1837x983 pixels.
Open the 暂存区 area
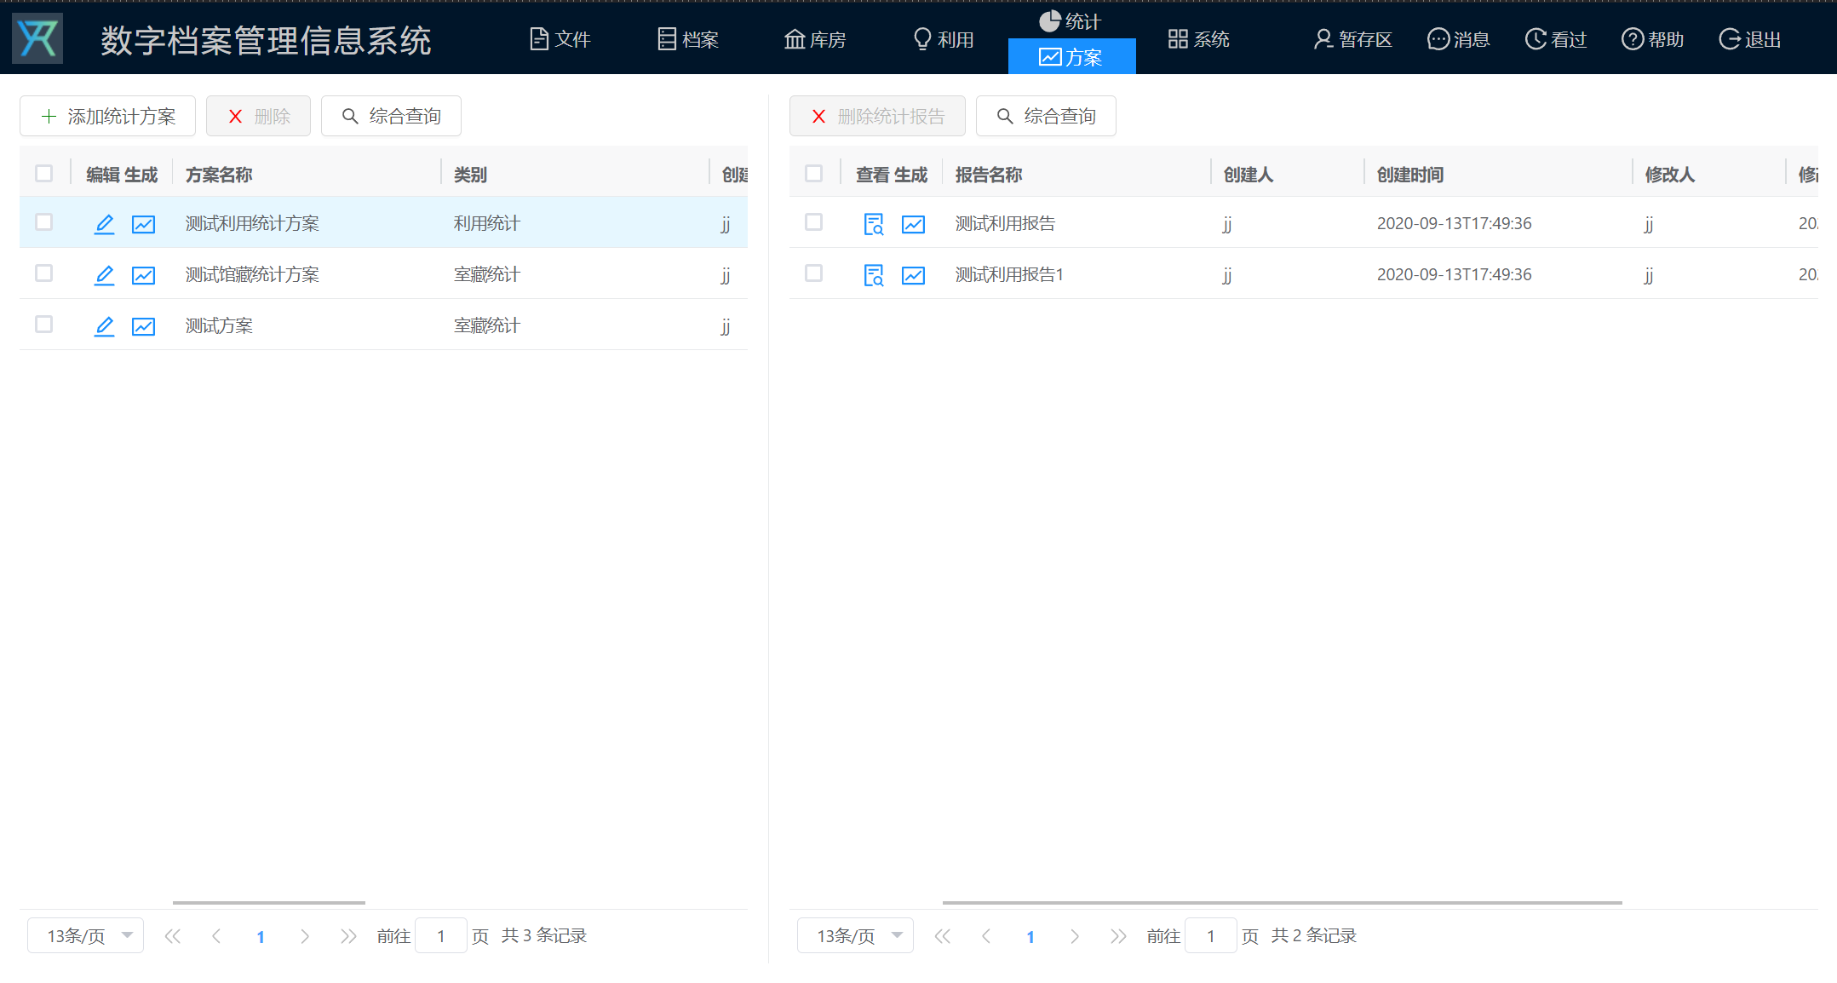click(1353, 39)
